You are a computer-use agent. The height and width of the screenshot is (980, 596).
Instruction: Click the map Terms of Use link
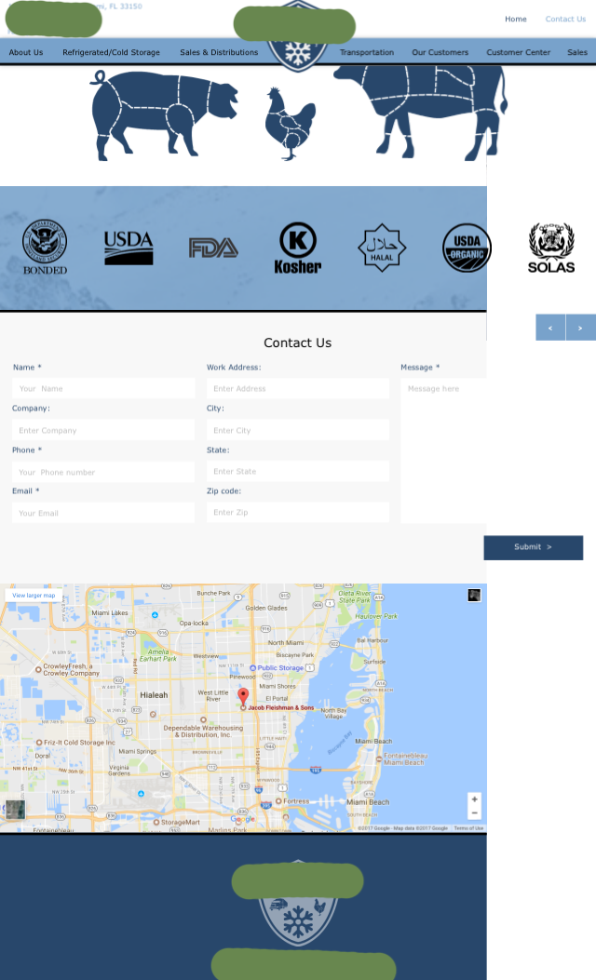[468, 828]
